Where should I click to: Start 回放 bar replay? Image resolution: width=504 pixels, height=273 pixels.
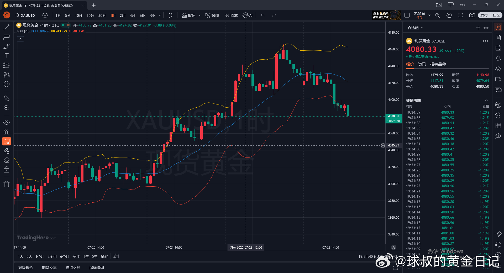pyautogui.click(x=232, y=15)
